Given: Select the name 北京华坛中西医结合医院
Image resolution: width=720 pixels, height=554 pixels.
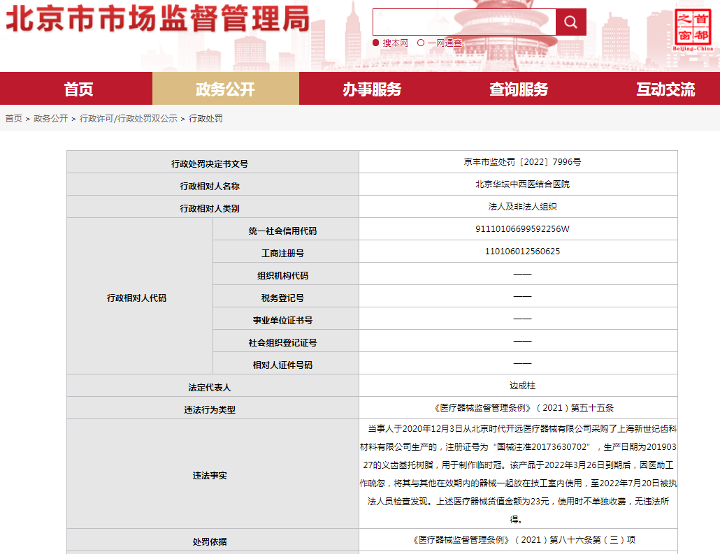Looking at the screenshot, I should tap(522, 184).
